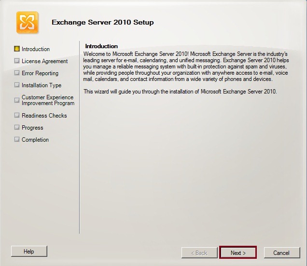This screenshot has width=307, height=266.
Task: Select the Introduction step label
Action: (36, 49)
